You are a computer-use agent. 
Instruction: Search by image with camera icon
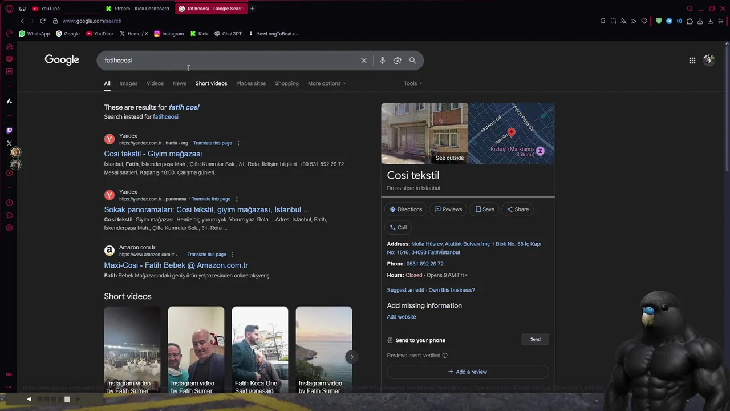[398, 61]
